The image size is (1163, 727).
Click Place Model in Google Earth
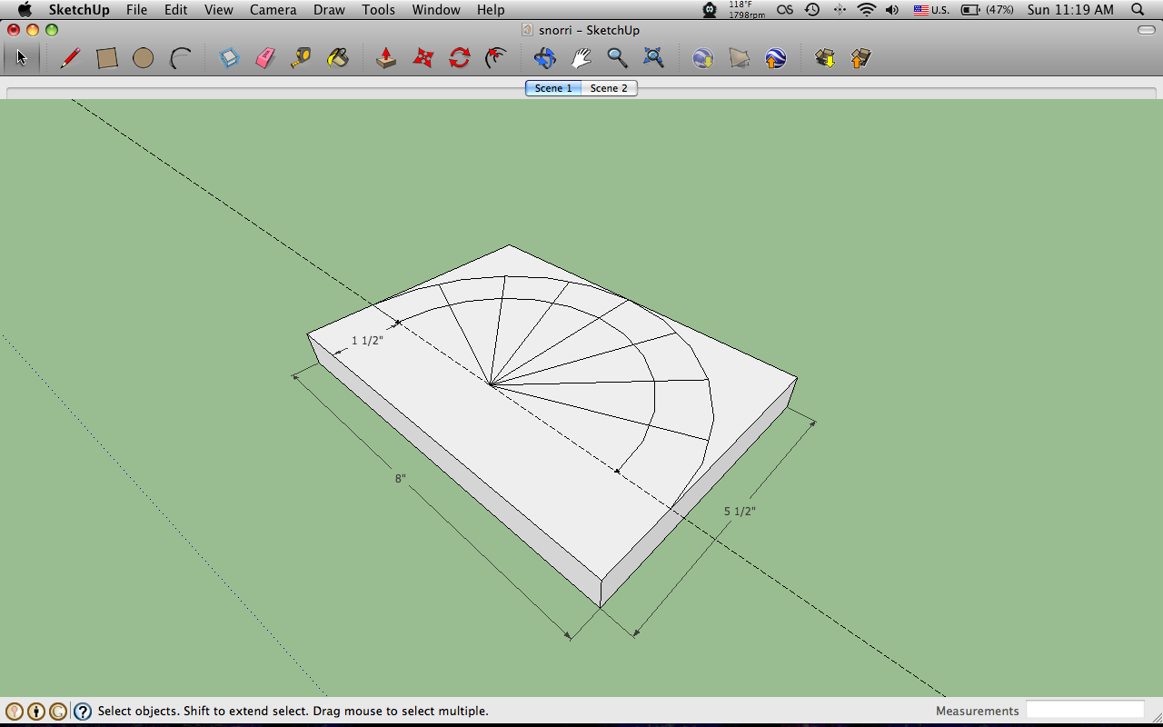(x=775, y=58)
